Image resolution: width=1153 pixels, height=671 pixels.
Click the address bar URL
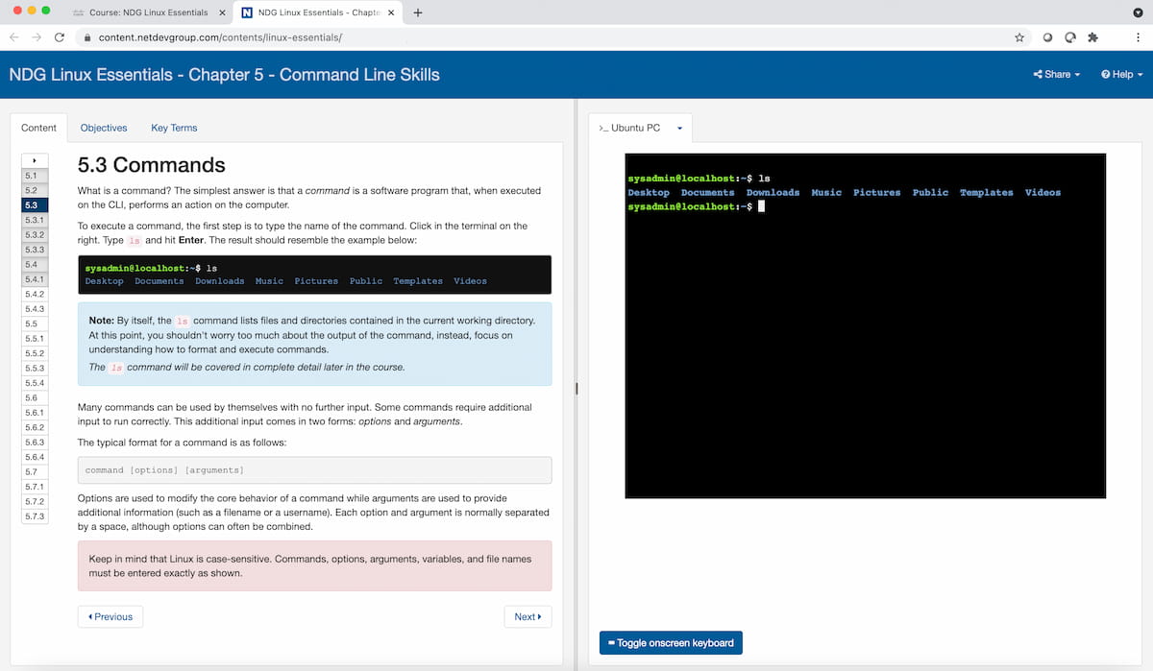pos(220,37)
